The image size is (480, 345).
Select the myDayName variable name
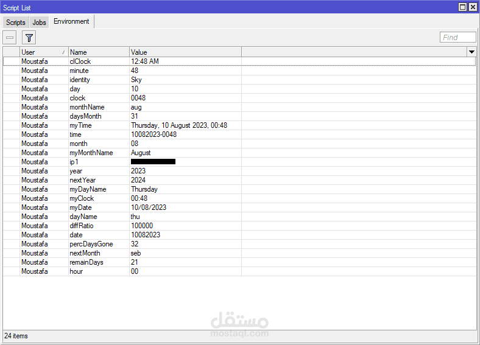[x=88, y=189]
